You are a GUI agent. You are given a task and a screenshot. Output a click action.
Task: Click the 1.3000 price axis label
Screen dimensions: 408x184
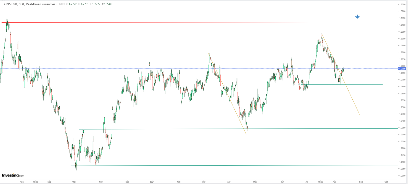[x=403, y=39]
